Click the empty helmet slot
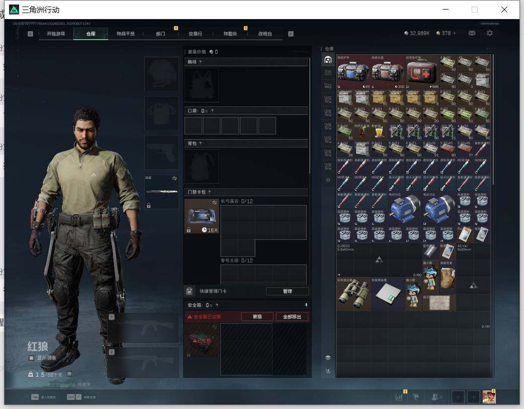 [x=161, y=74]
